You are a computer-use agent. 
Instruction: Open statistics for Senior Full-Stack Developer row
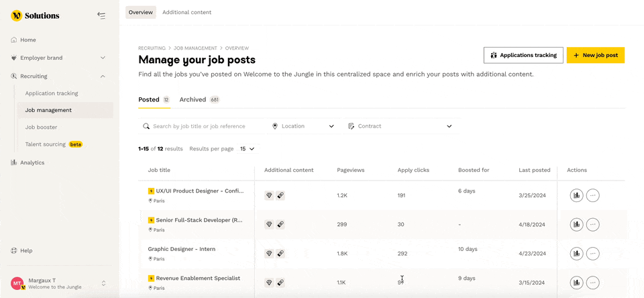(576, 224)
